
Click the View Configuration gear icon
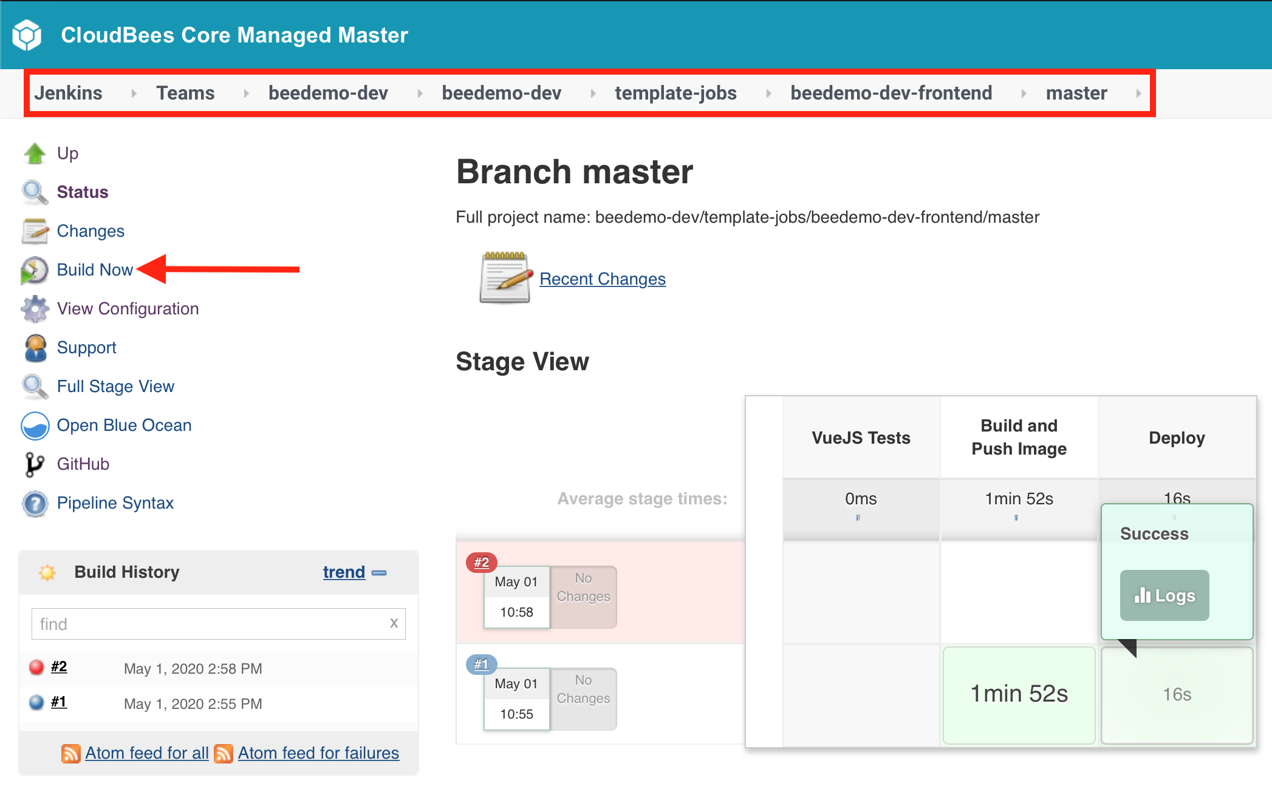coord(35,309)
